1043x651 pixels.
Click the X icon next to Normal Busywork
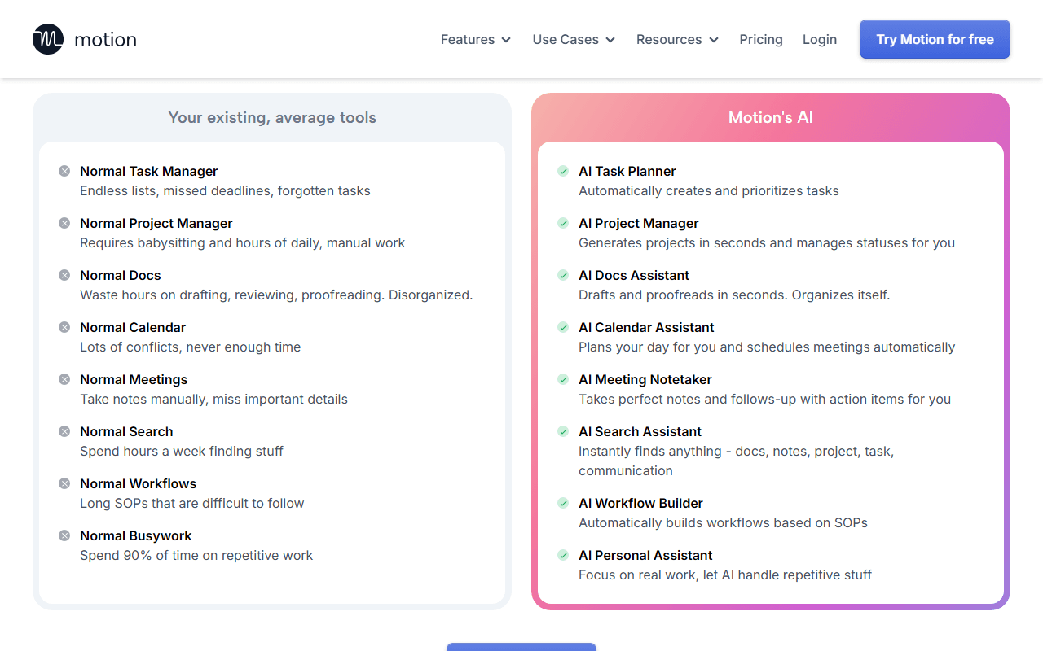point(64,535)
